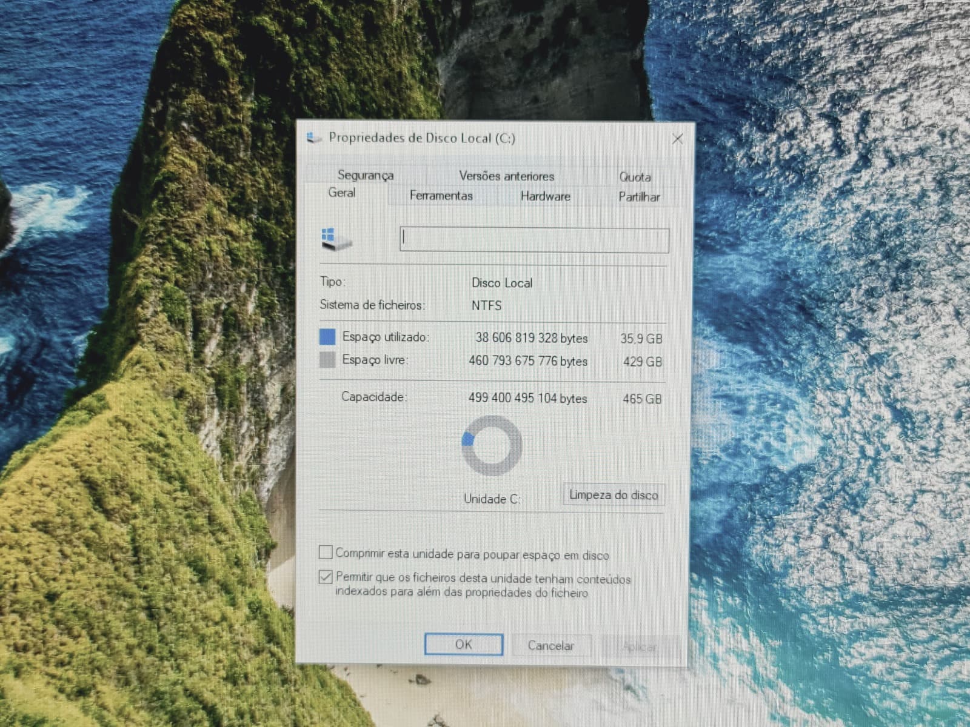
Task: Click the Unidade C: label
Action: click(492, 499)
